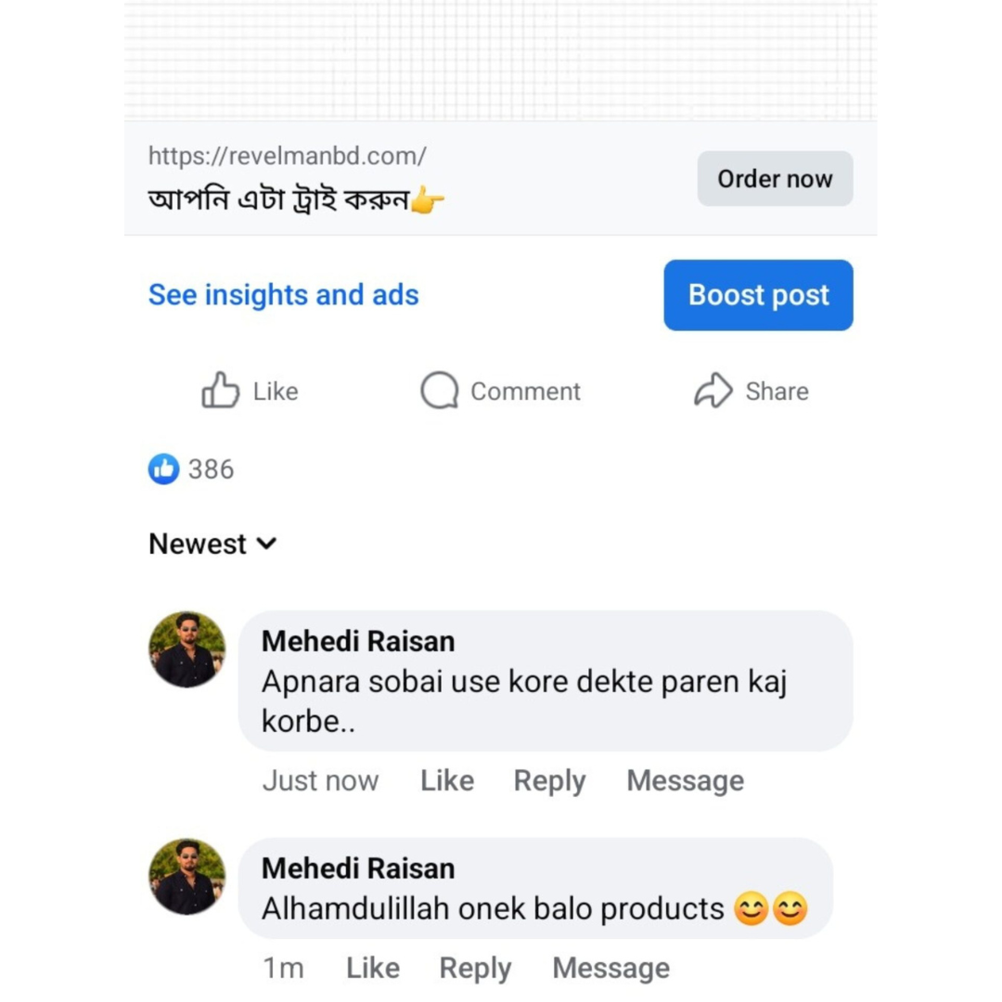
Task: Reply to the comment posted 1m ago
Action: pos(475,969)
